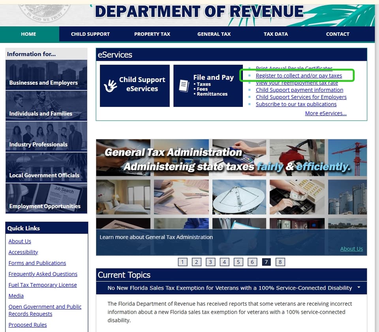Select the Individuals and Families tile
The height and width of the screenshot is (332, 379).
pos(46,106)
